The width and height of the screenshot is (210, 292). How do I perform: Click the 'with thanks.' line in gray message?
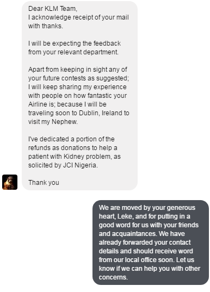point(46,26)
